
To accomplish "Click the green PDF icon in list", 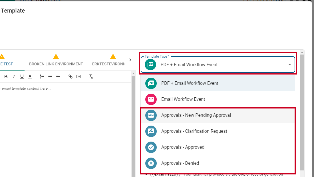I will [x=151, y=83].
